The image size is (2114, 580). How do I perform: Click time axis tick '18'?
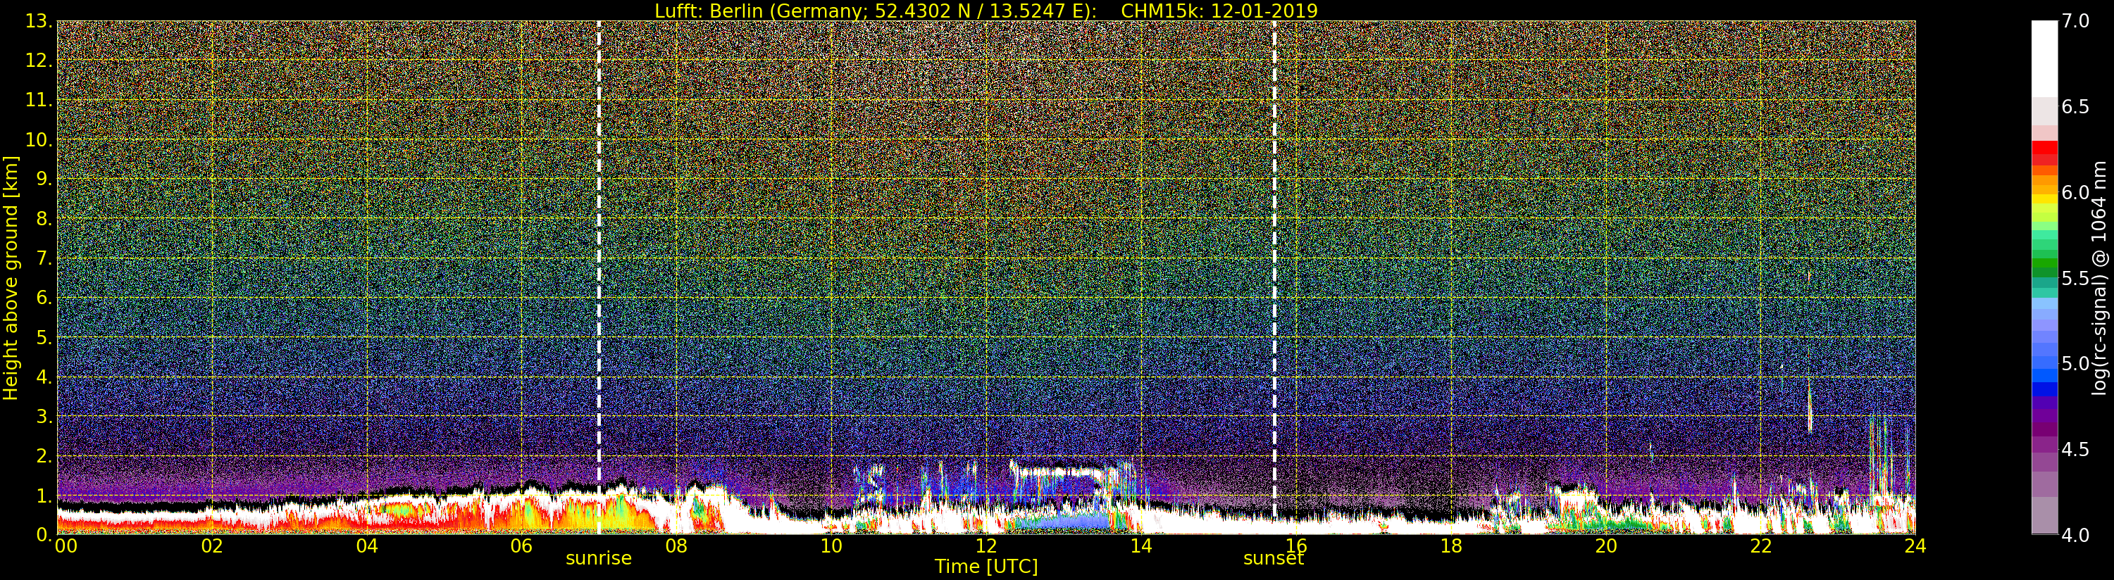click(1451, 546)
